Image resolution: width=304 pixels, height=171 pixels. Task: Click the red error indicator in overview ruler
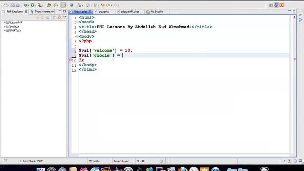[x=294, y=17]
